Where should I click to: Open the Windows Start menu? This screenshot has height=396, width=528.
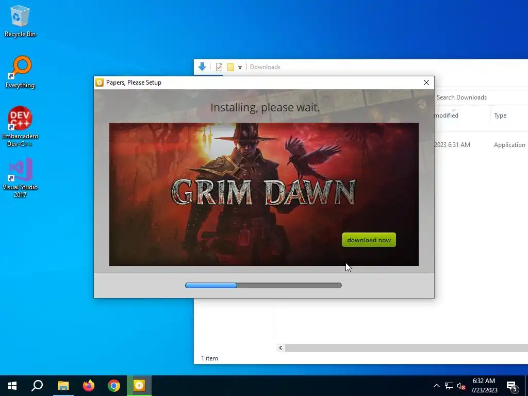[x=12, y=386]
